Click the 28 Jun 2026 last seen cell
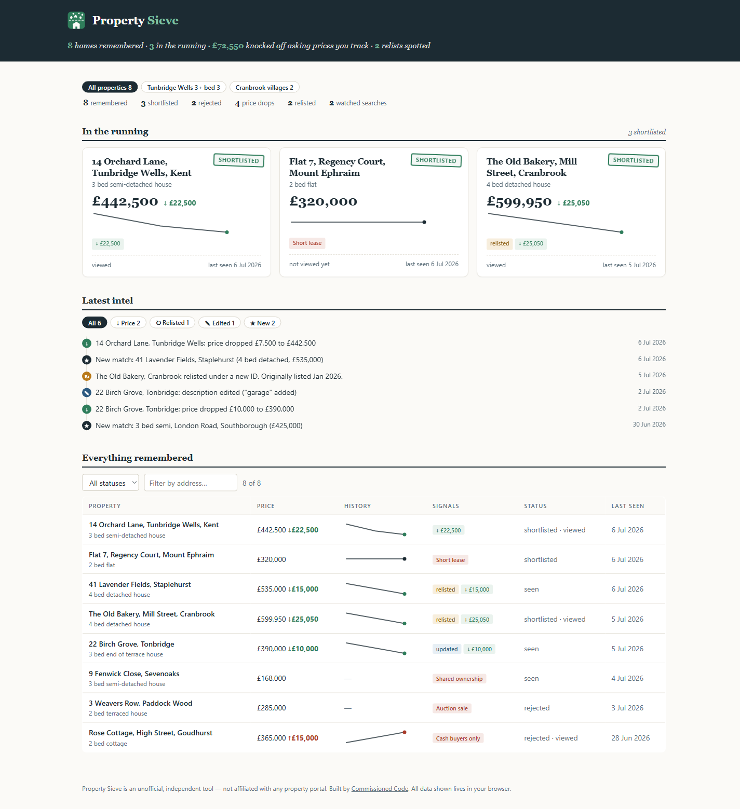This screenshot has height=809, width=740. (x=630, y=738)
